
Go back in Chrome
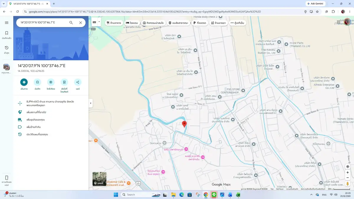(4, 11)
